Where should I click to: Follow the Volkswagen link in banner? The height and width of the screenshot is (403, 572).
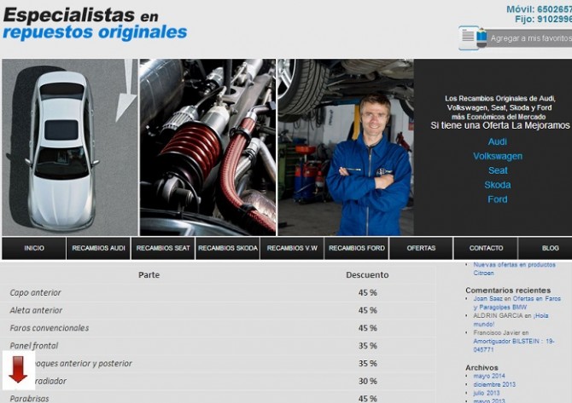pyautogui.click(x=498, y=156)
